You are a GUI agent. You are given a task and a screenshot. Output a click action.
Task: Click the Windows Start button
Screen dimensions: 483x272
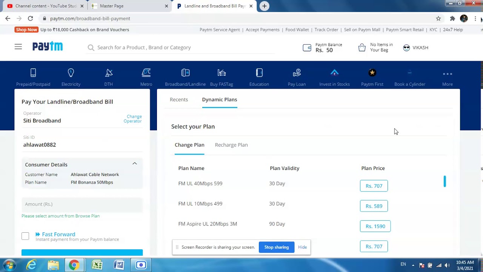[9, 265]
